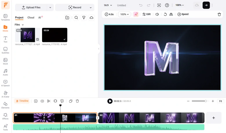The image size is (226, 133).
Task: Click the pink AI tool button
Action: pos(136,14)
